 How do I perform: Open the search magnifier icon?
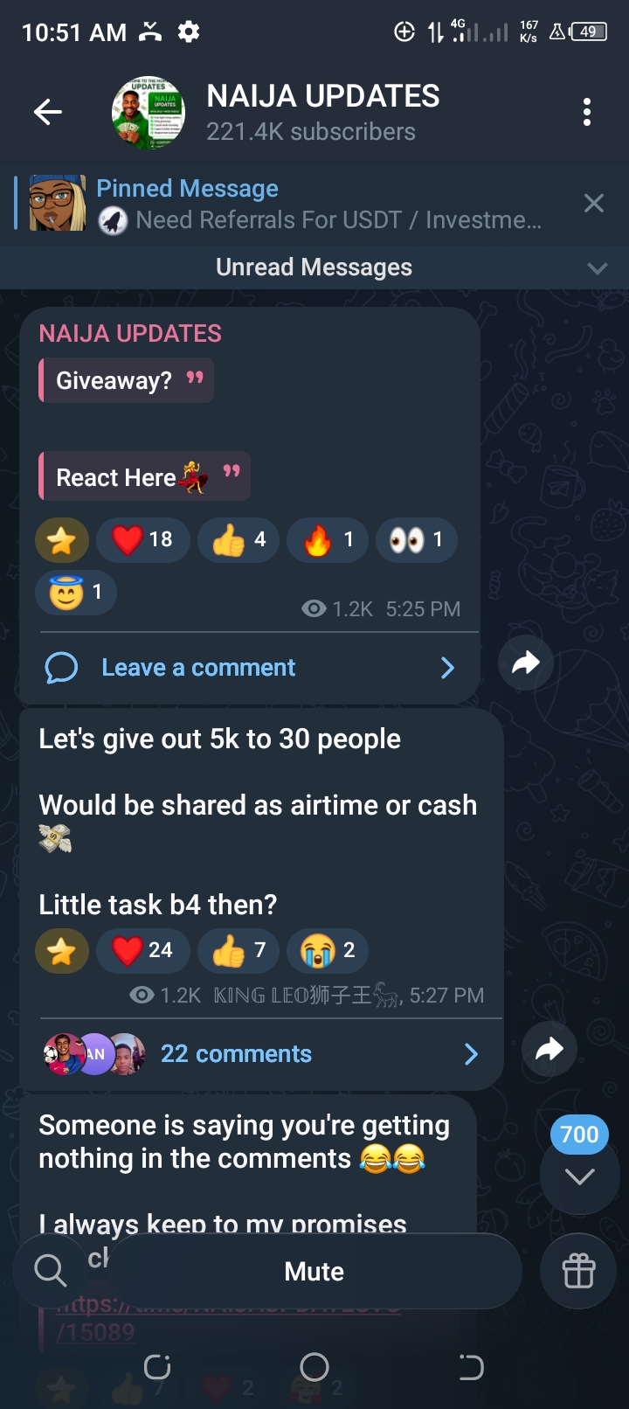(50, 1270)
